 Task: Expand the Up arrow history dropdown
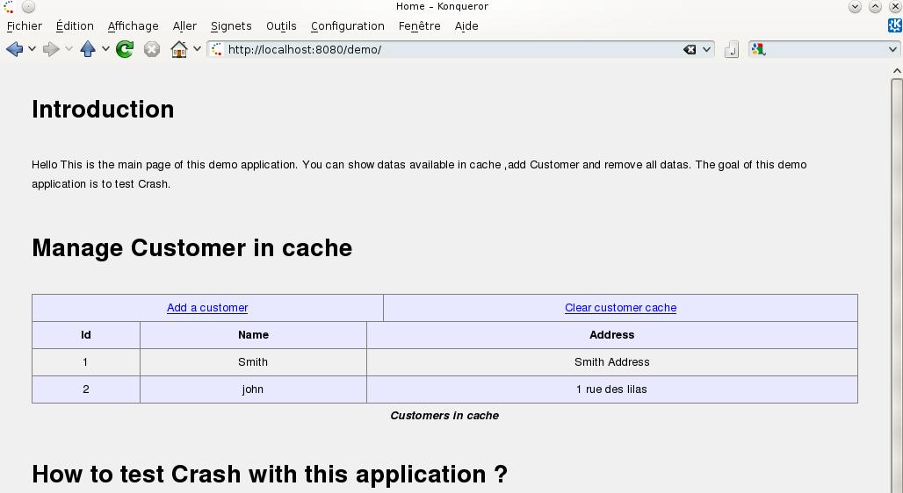(105, 49)
